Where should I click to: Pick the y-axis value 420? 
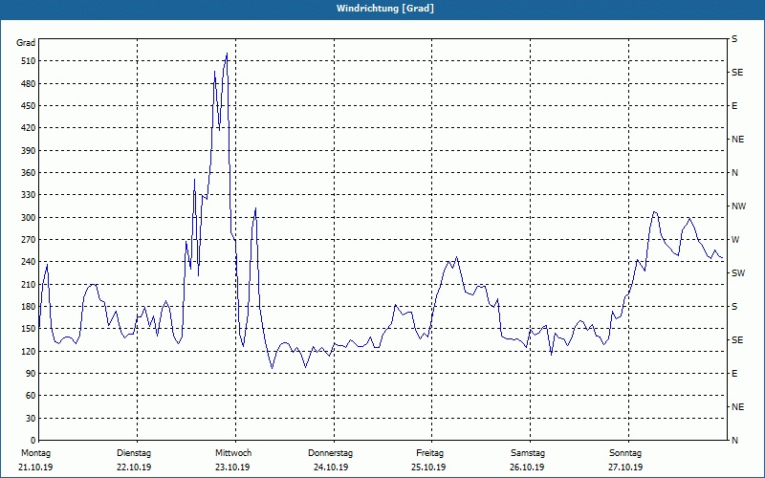pyautogui.click(x=30, y=128)
